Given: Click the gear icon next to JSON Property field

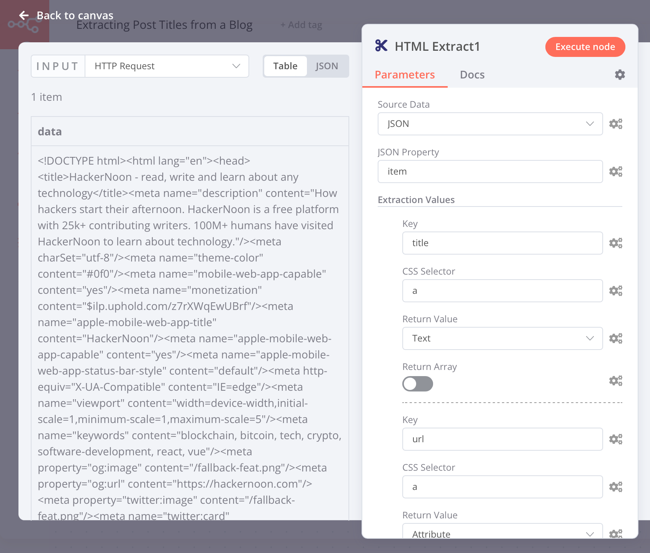Looking at the screenshot, I should click(615, 172).
